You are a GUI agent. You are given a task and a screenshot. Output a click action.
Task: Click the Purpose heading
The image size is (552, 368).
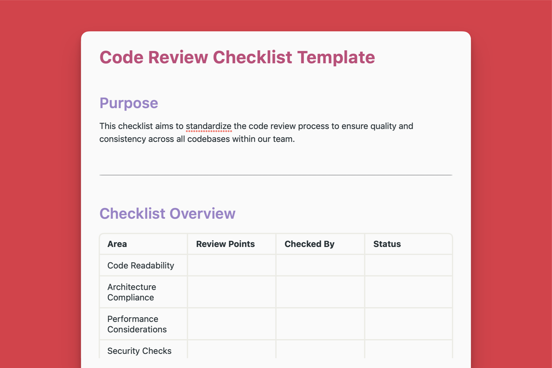click(129, 103)
